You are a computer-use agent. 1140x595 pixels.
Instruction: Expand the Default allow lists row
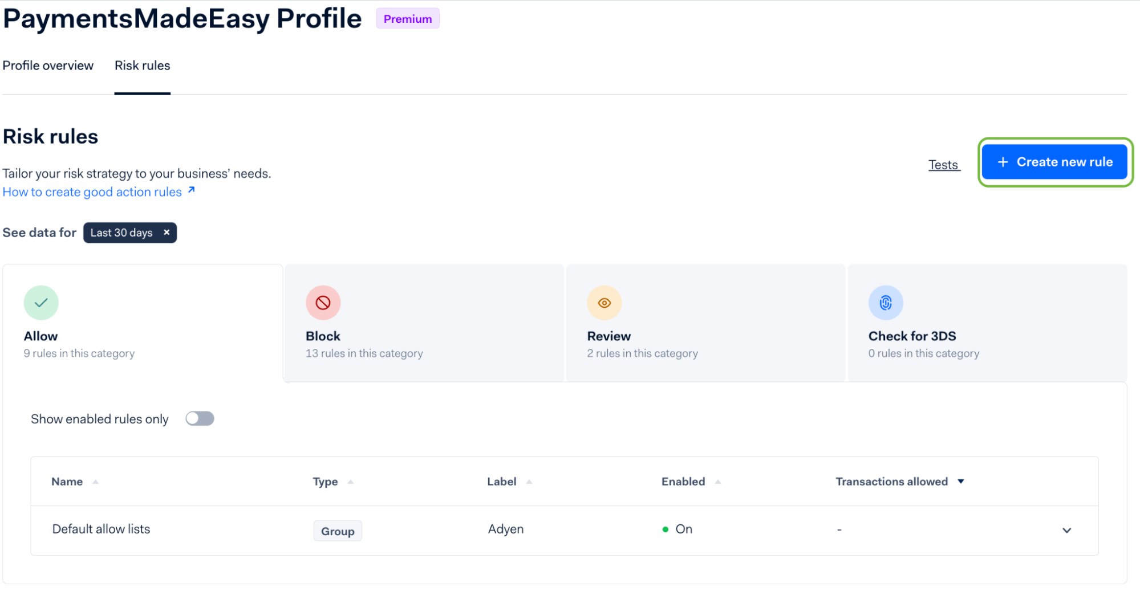coord(1066,531)
